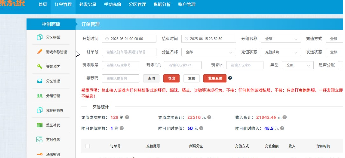This screenshot has width=345, height=158.
Task: Open 充值状态 dropdown showing 充值成功
Action: pyautogui.click(x=281, y=52)
